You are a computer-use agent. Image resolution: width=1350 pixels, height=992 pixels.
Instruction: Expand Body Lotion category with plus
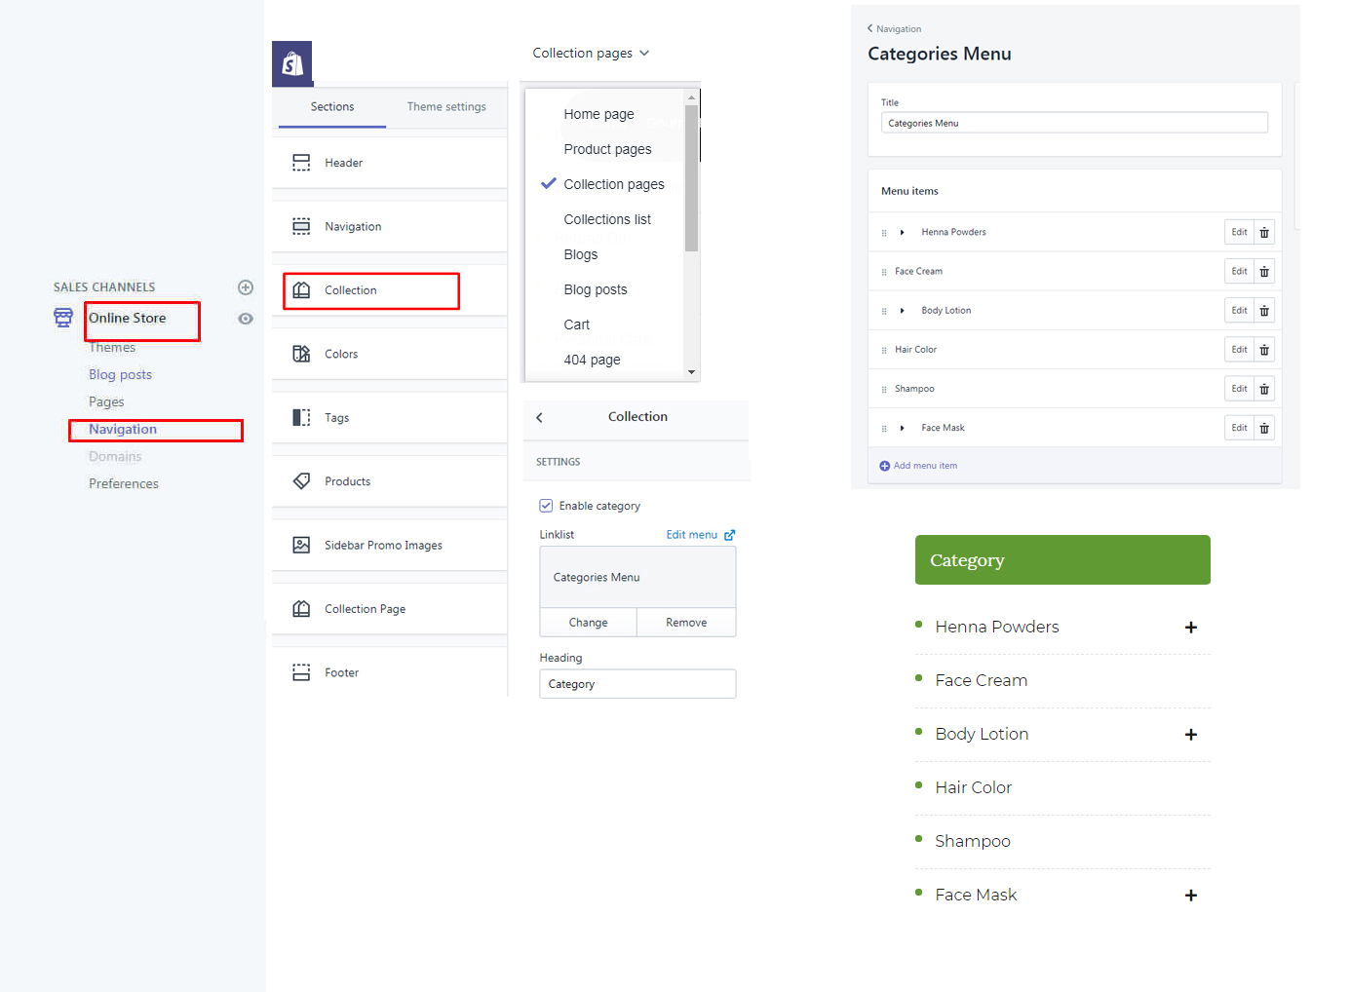click(1190, 735)
